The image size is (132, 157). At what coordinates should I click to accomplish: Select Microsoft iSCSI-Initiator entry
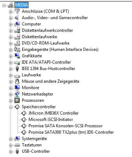click(x=51, y=120)
